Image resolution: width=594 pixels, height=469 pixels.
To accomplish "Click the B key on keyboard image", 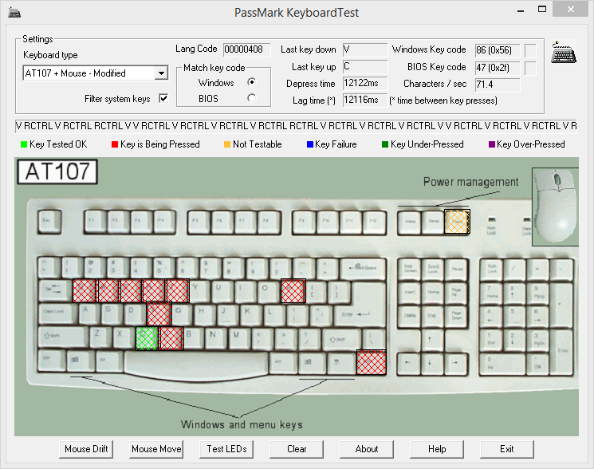I will 193,337.
